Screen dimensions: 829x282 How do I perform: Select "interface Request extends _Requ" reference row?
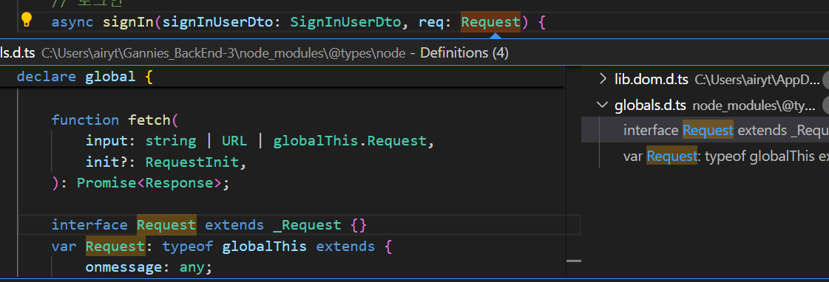tap(705, 131)
